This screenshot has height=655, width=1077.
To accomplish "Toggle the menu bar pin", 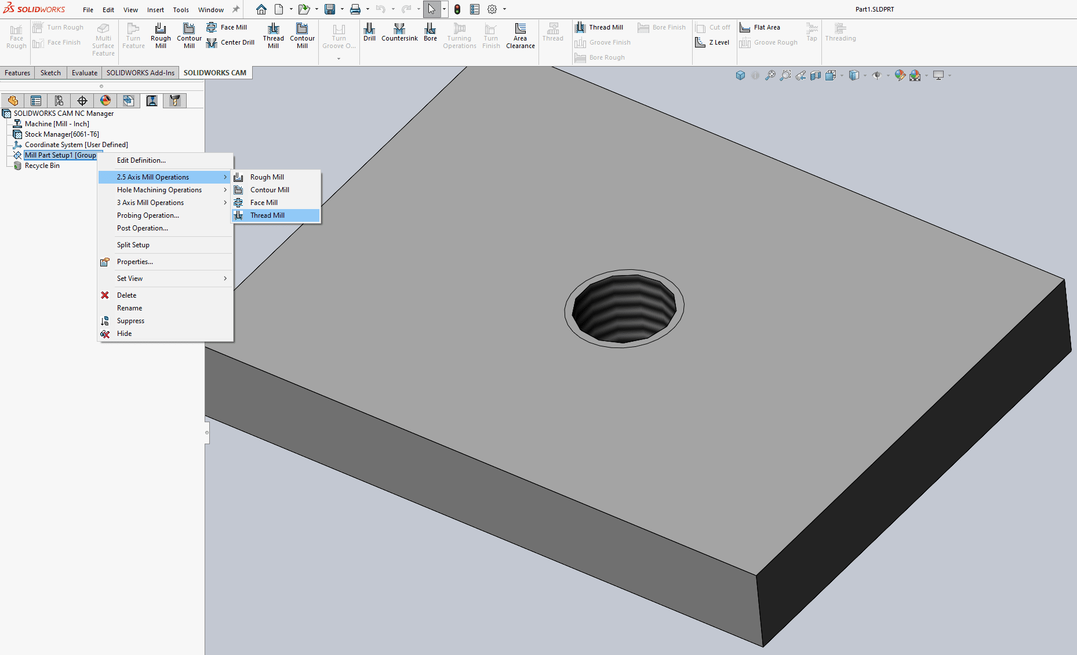I will click(236, 9).
